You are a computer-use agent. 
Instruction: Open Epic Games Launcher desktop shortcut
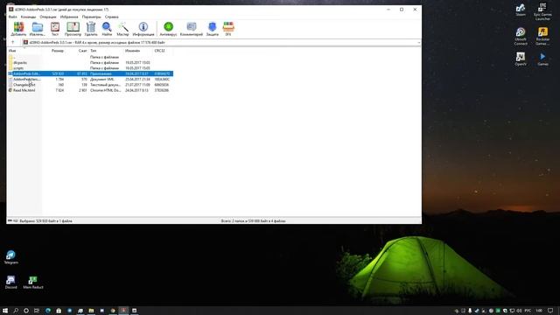pyautogui.click(x=542, y=11)
